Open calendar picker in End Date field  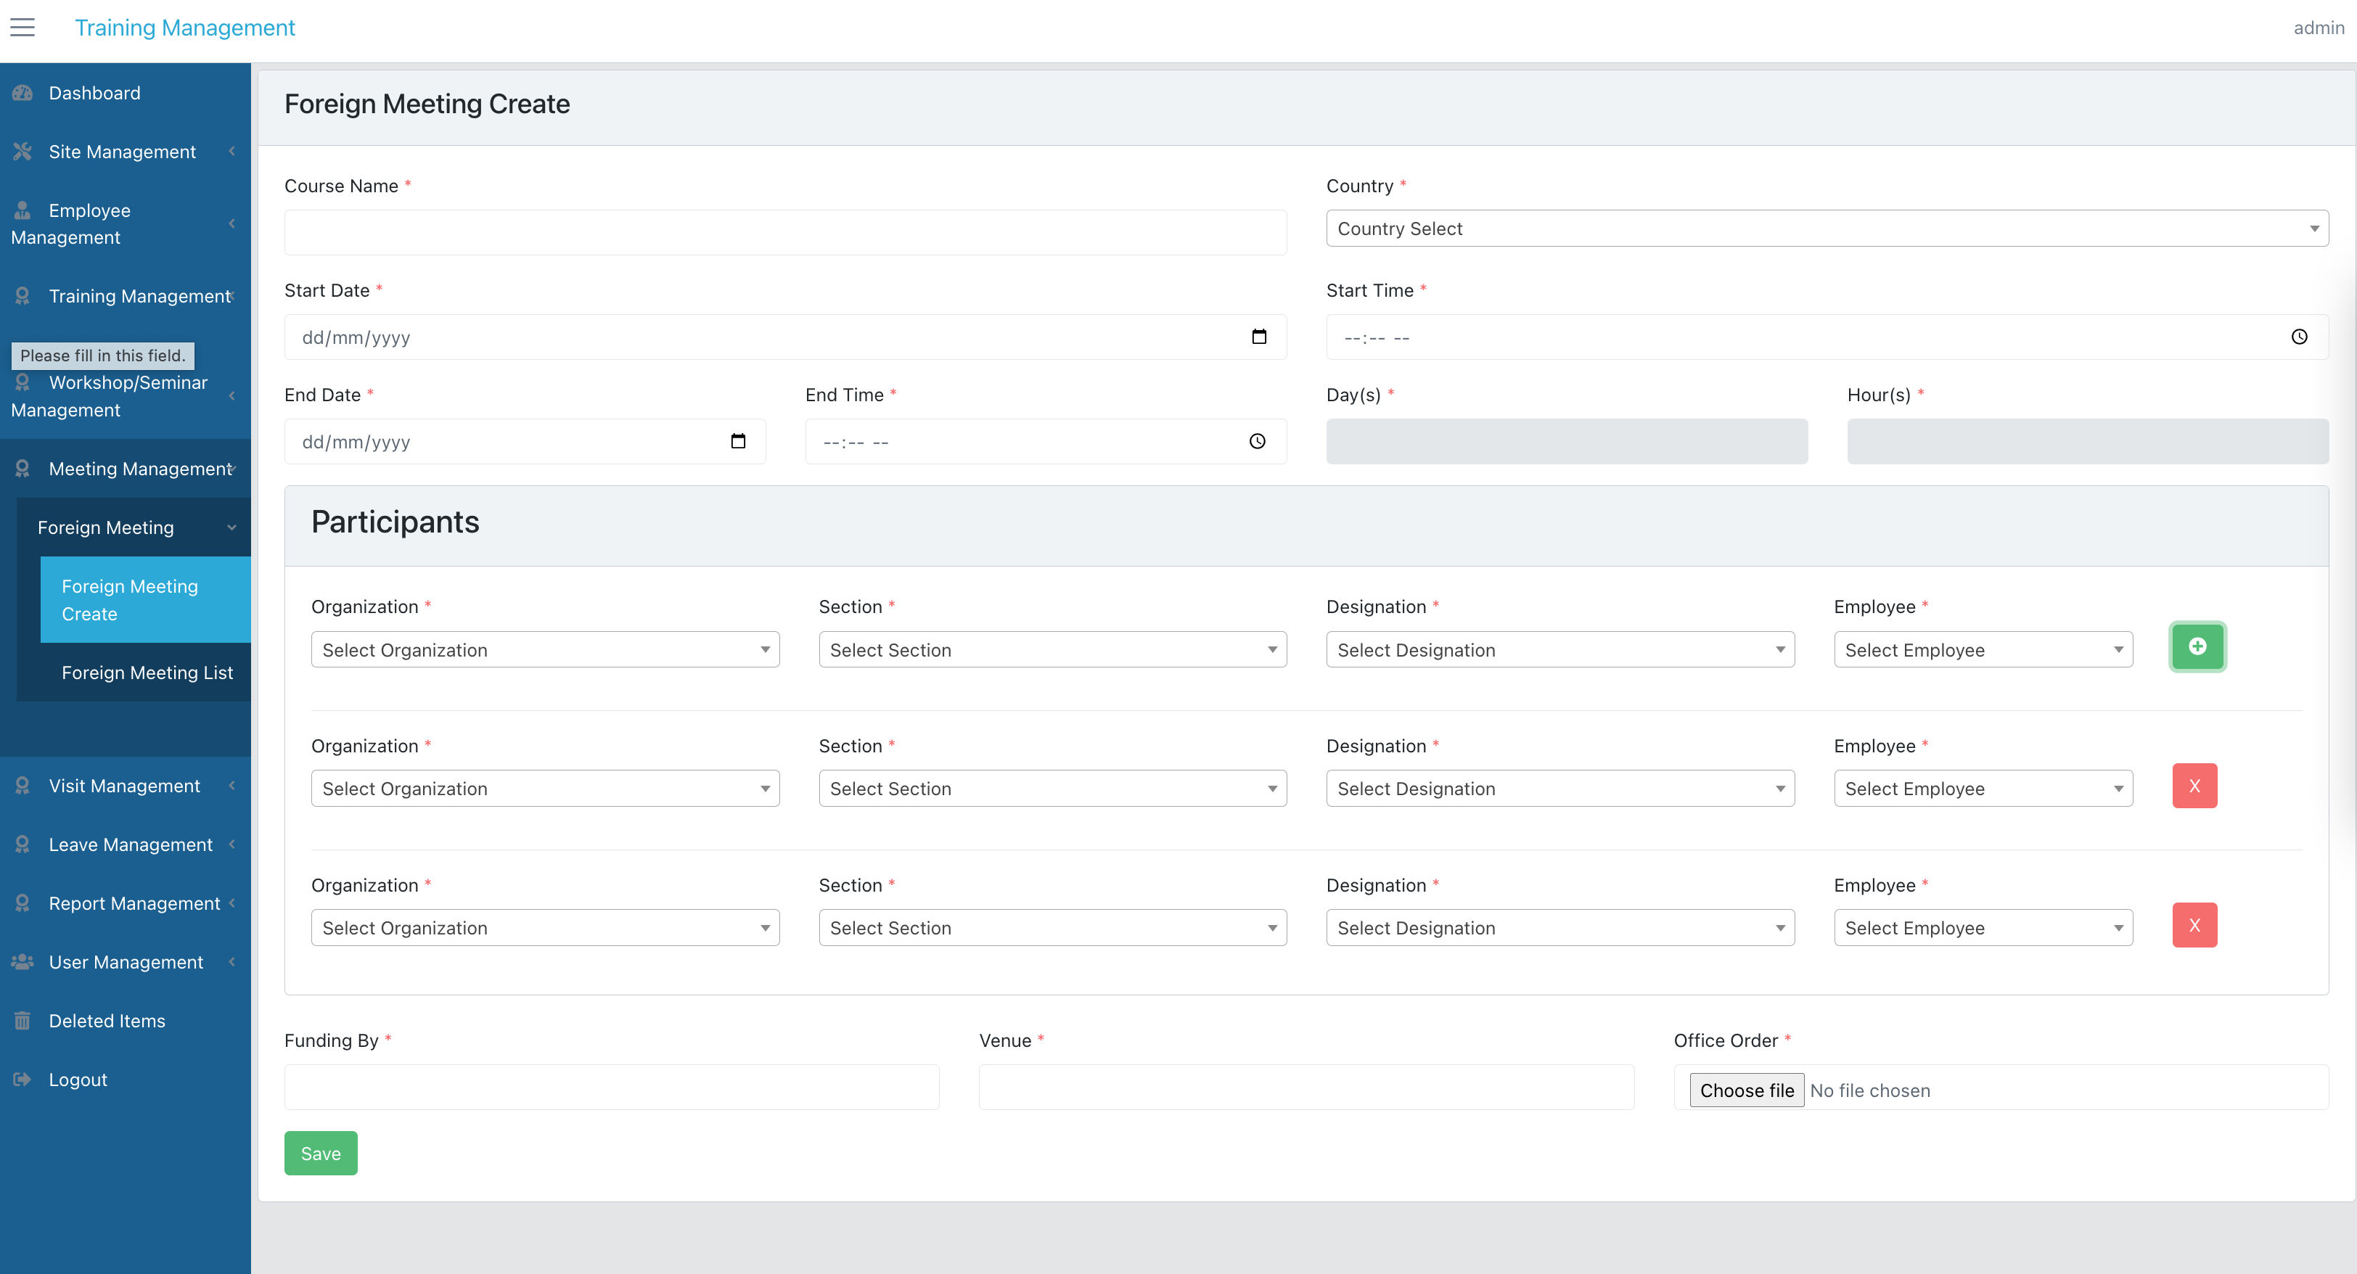pos(739,441)
